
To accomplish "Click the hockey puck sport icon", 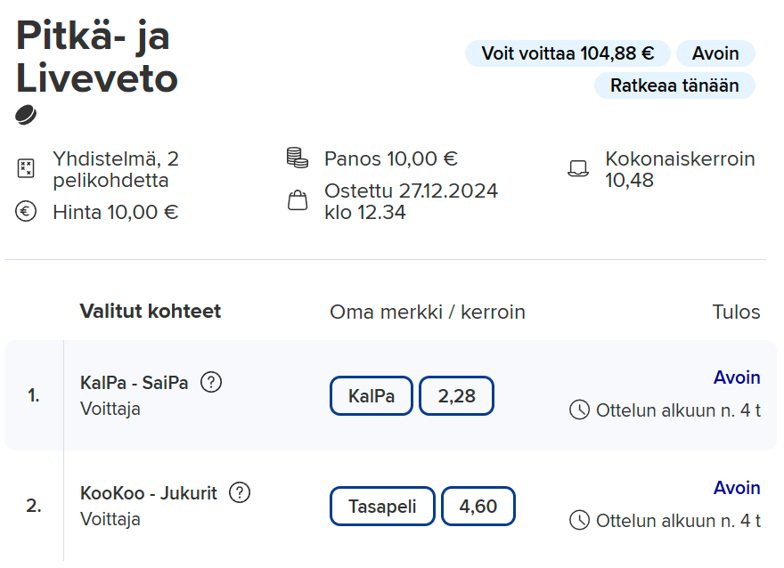I will (x=26, y=115).
